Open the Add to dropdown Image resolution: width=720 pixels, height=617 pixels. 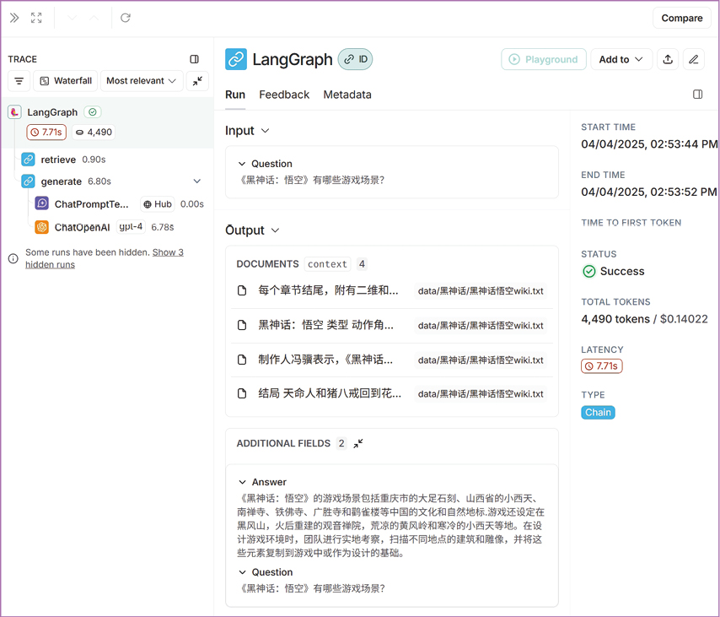point(621,59)
